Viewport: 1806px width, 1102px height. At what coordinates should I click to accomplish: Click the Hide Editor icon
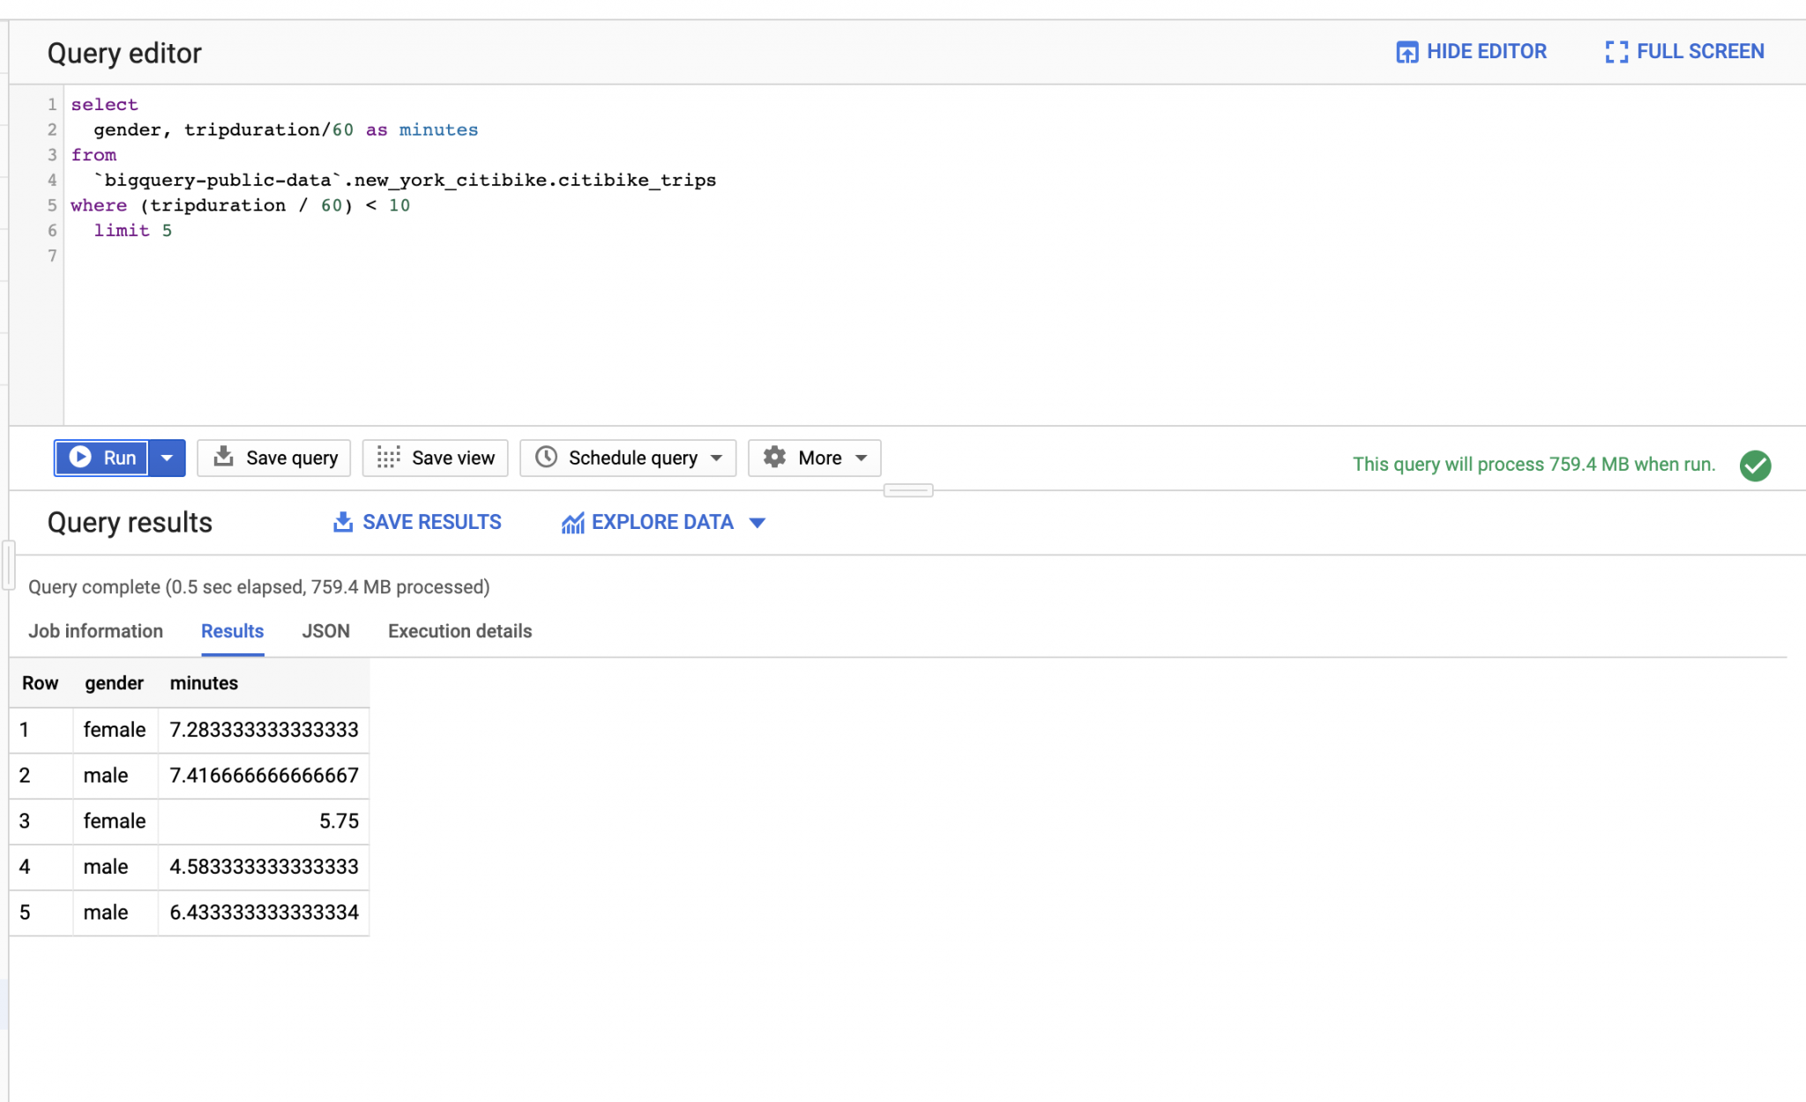point(1407,51)
